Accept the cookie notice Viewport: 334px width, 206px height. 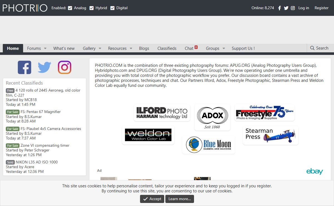pyautogui.click(x=152, y=199)
